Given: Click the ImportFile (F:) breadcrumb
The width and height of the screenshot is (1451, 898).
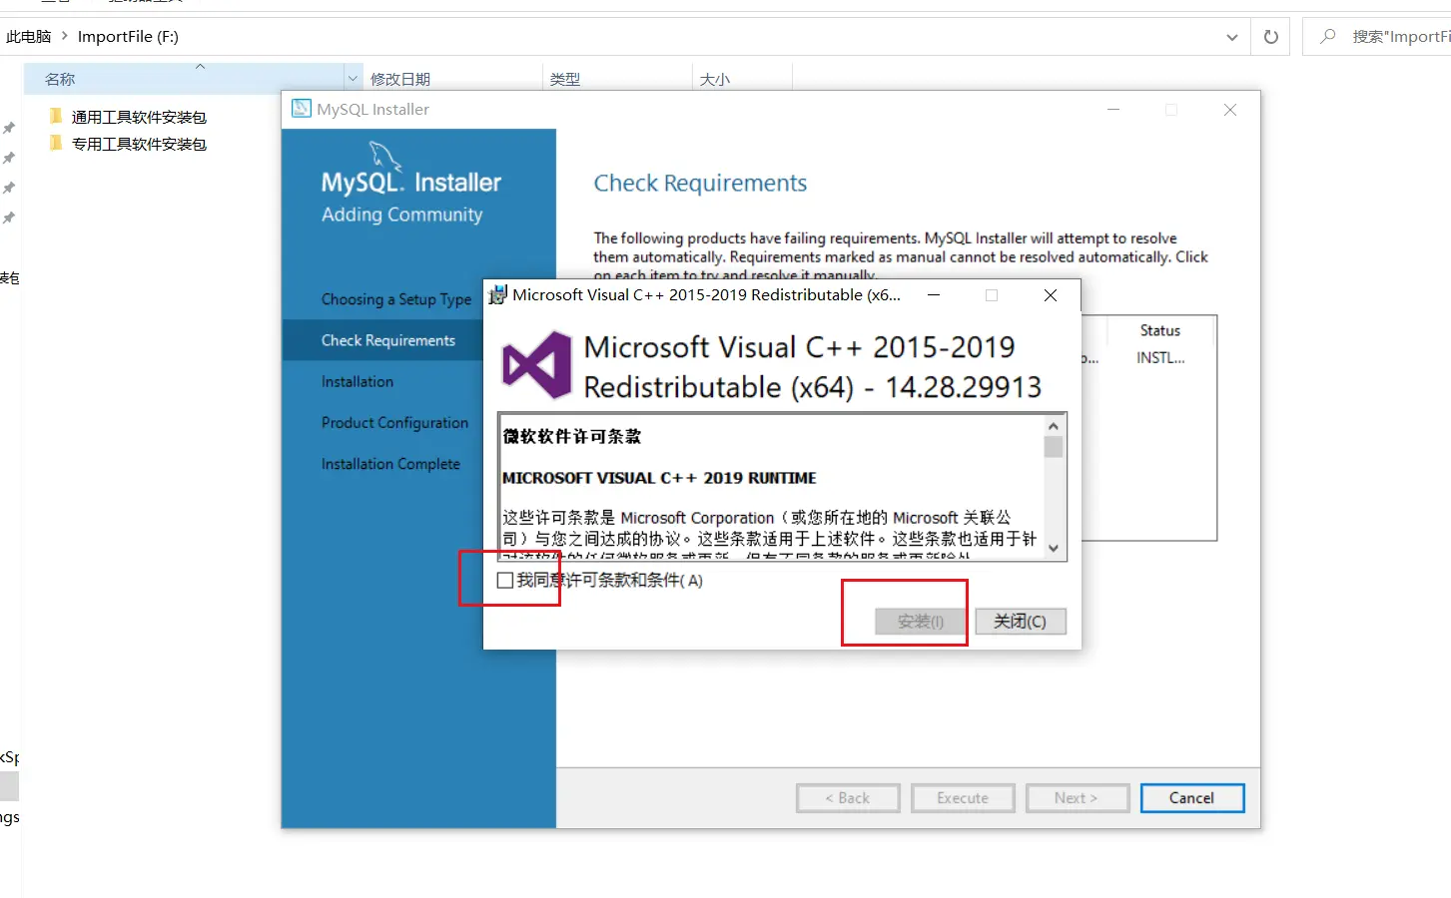Looking at the screenshot, I should point(128,37).
